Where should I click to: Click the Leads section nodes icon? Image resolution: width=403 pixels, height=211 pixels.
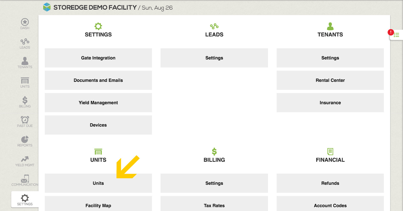click(214, 26)
